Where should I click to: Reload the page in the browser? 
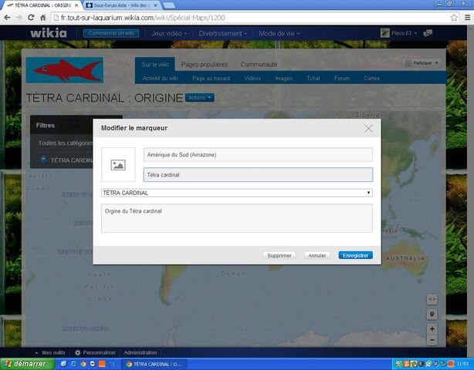[31, 18]
